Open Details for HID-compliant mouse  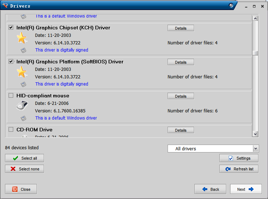[181, 96]
